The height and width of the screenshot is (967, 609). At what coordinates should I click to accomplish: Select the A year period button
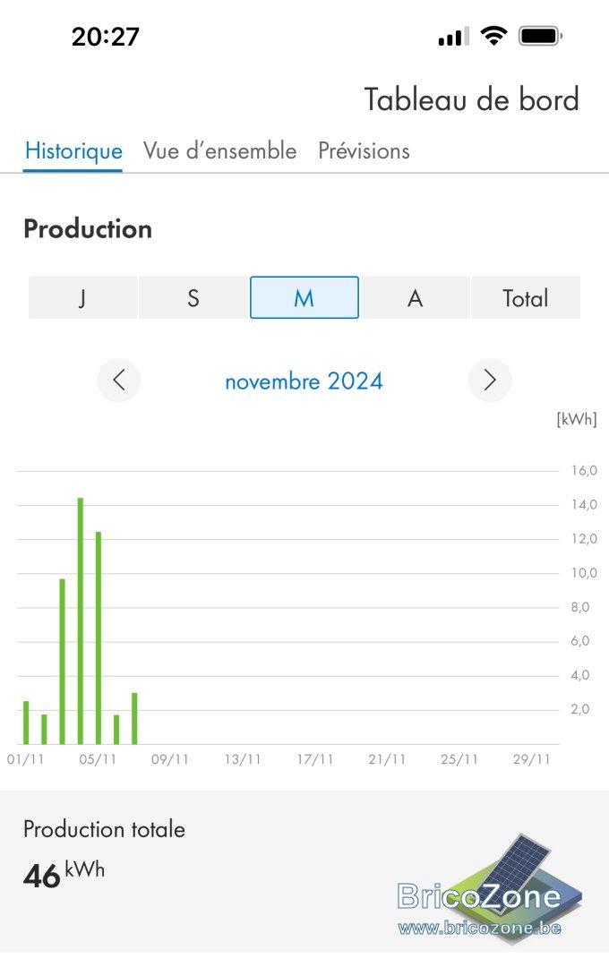tap(416, 298)
